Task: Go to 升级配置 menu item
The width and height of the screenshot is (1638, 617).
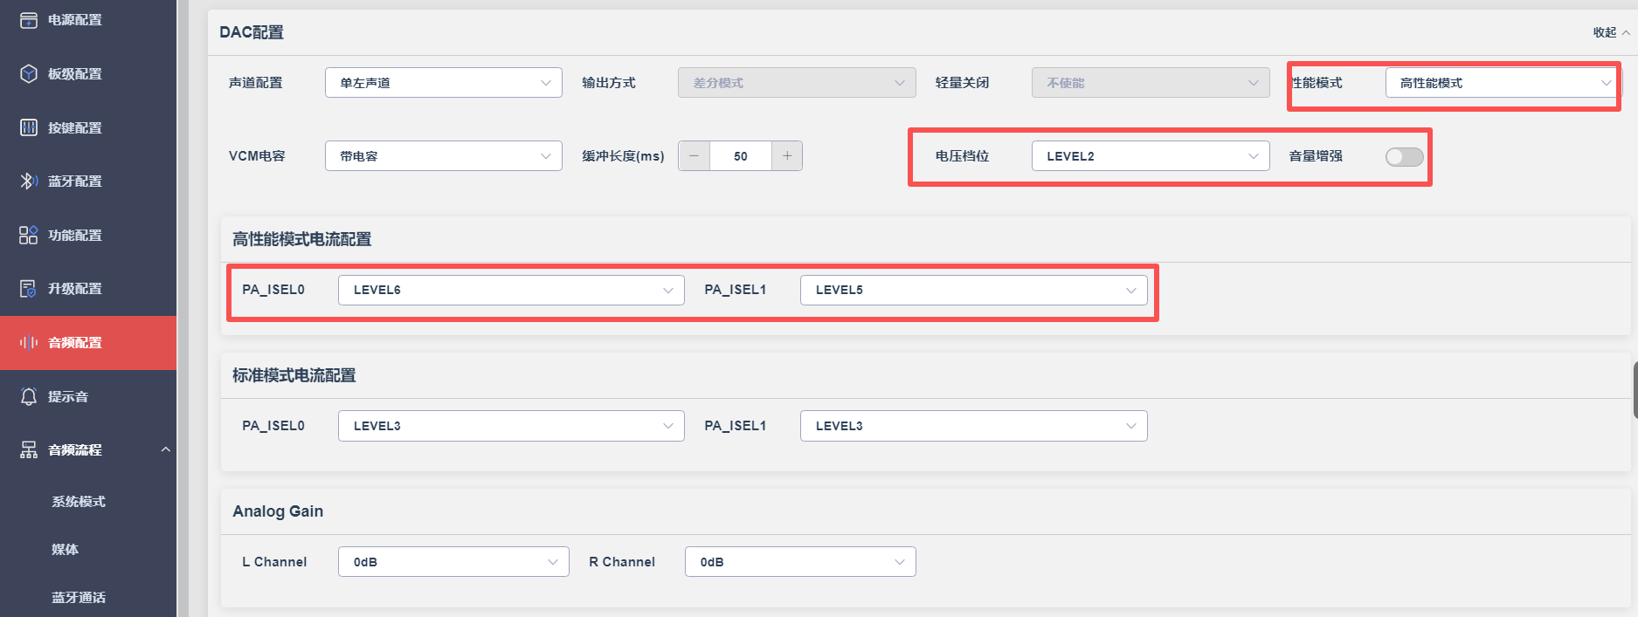Action: [88, 288]
